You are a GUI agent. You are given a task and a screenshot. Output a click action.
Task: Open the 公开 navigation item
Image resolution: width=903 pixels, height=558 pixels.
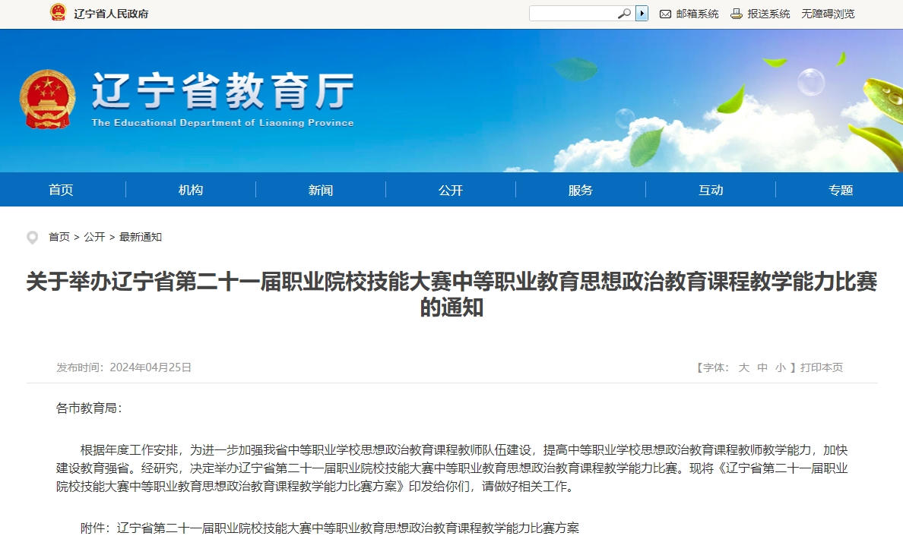(451, 190)
